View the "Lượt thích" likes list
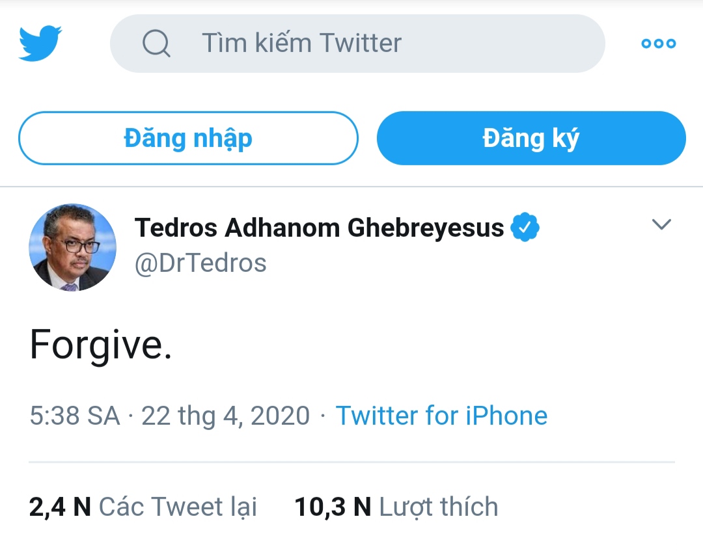 tap(439, 507)
